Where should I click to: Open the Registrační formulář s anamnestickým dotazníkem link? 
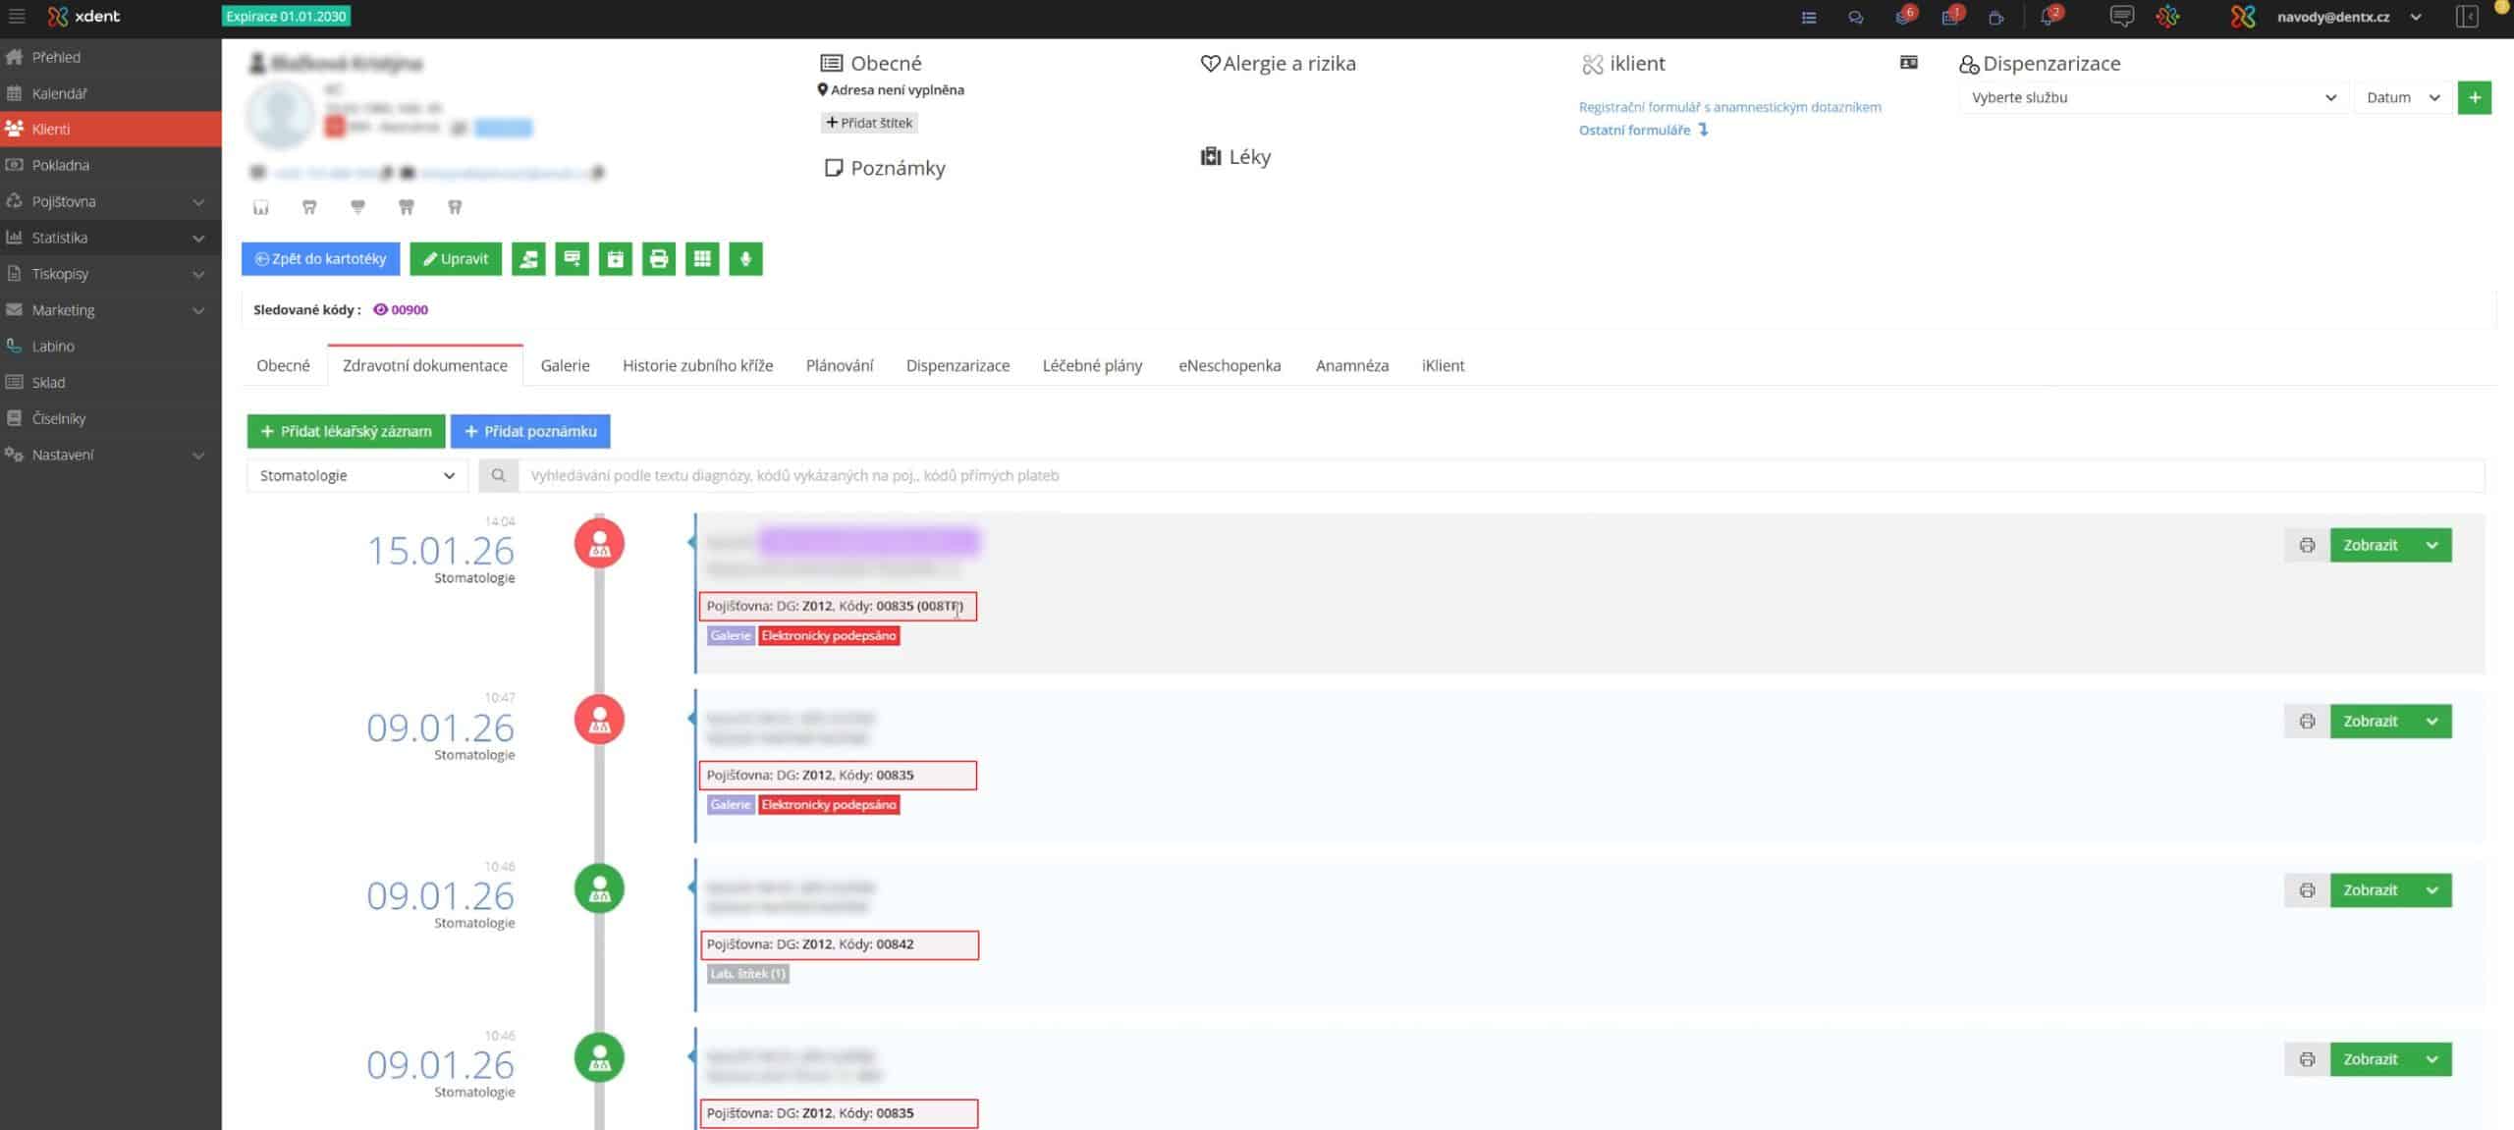pyautogui.click(x=1729, y=107)
